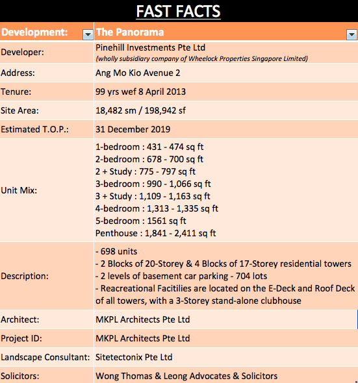
Task: Click '31 December 2019' cell
Action: tap(226, 129)
